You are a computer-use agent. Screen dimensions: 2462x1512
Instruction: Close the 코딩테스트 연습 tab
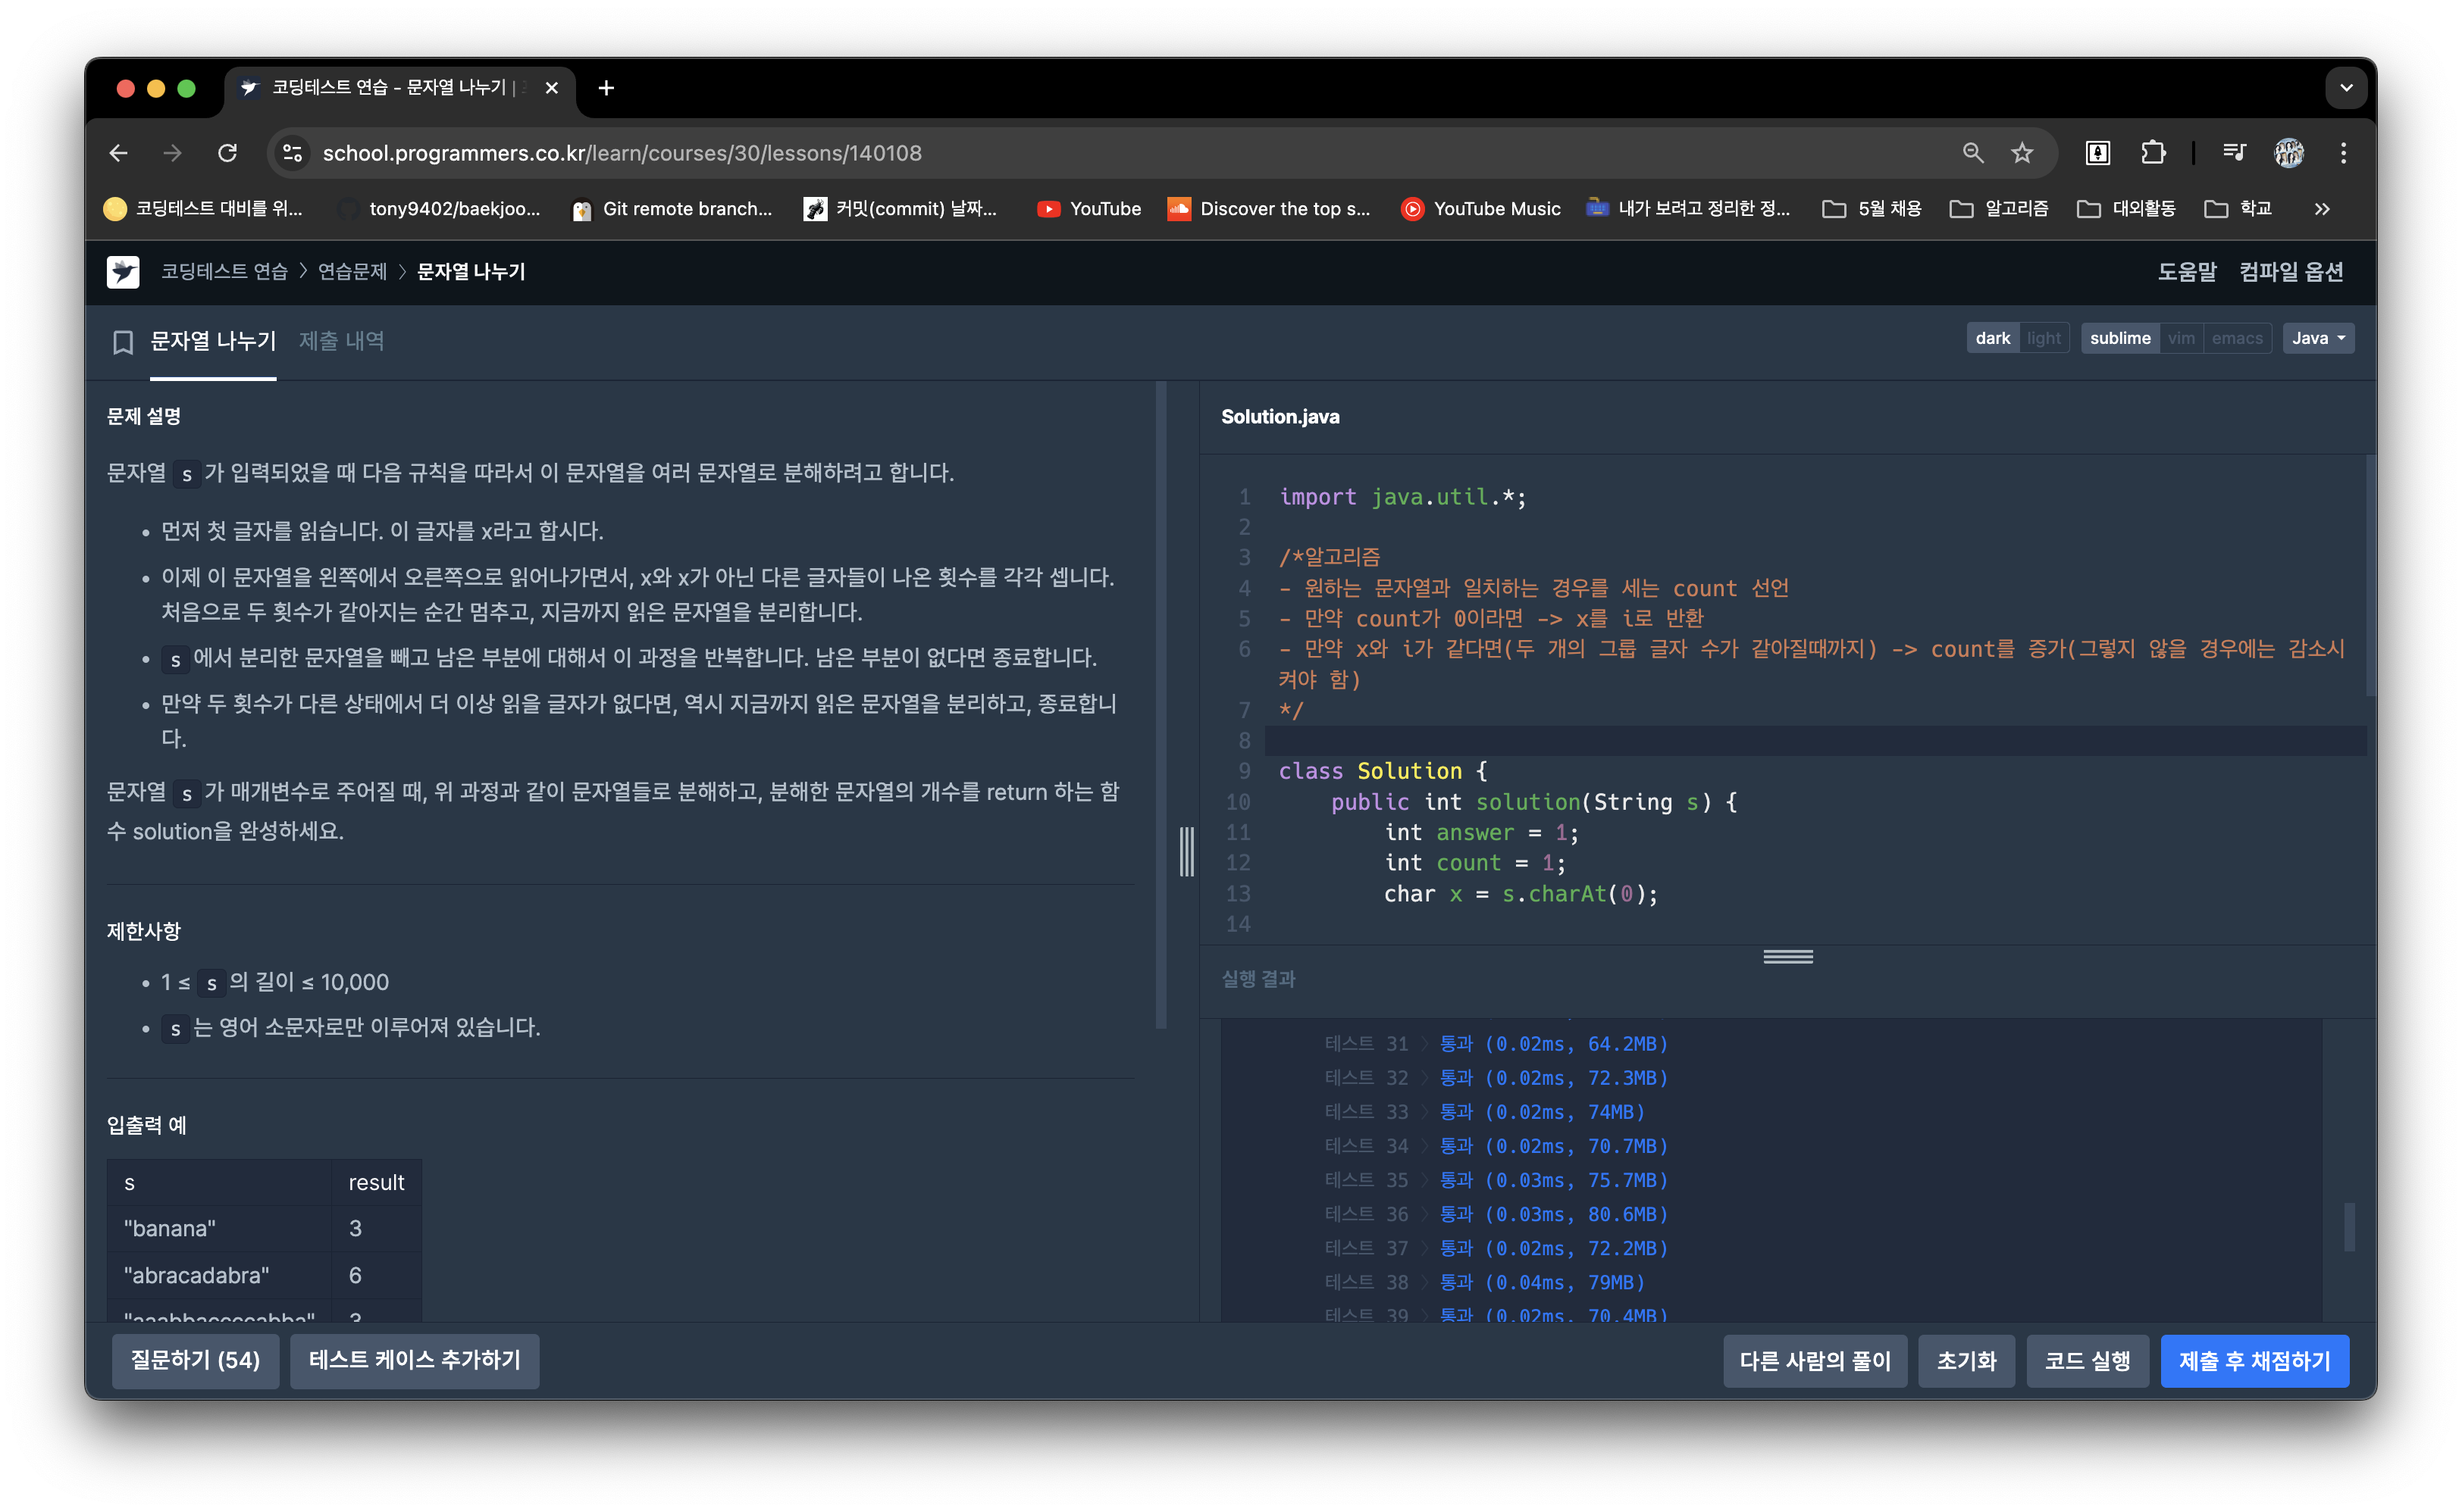(x=551, y=88)
